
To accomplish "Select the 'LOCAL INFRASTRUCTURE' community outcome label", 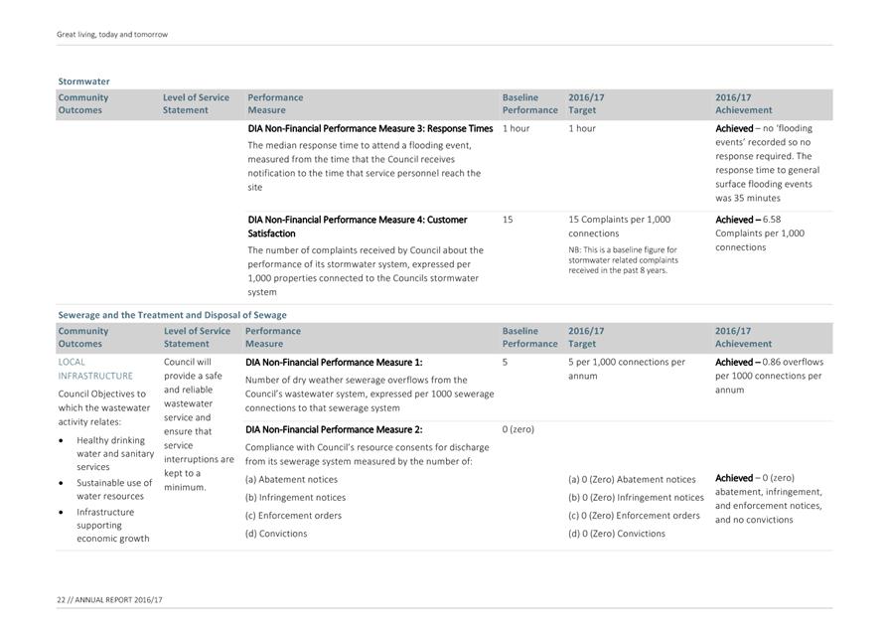I will 95,370.
